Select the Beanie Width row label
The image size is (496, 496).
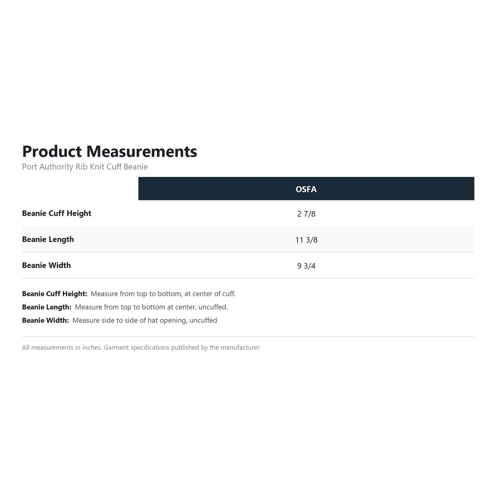pyautogui.click(x=46, y=265)
